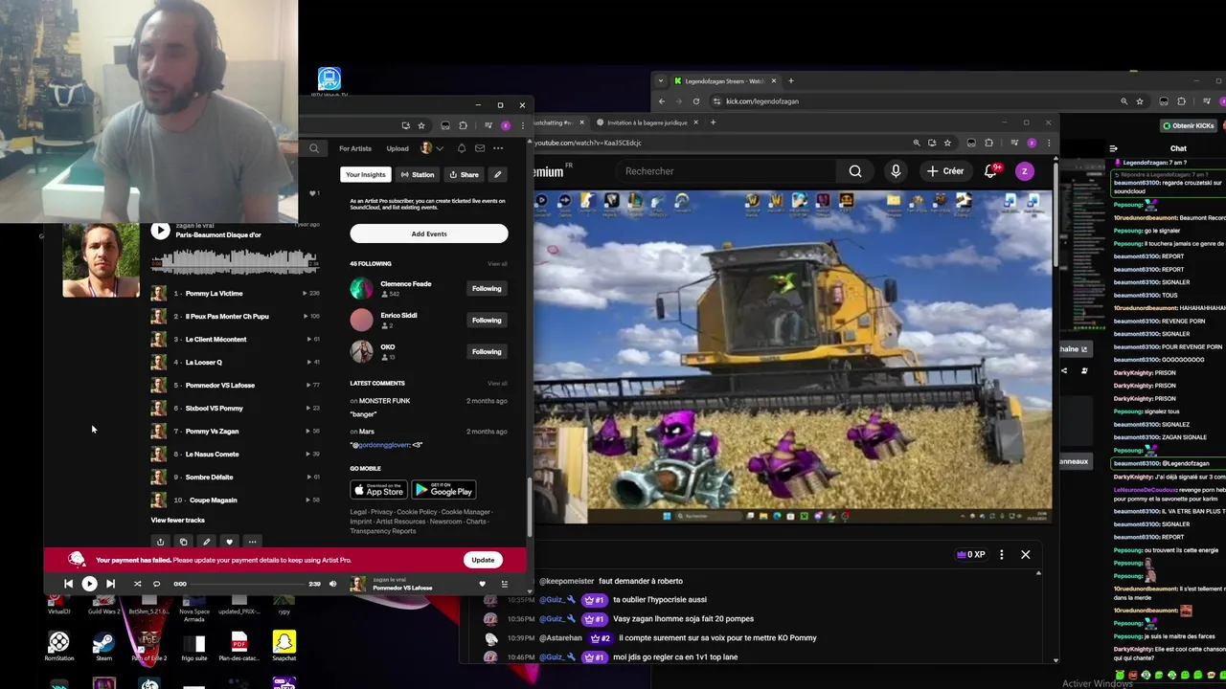Screen dimensions: 1226x689
Task: Click copy link icon under the playlist
Action: pyautogui.click(x=183, y=542)
